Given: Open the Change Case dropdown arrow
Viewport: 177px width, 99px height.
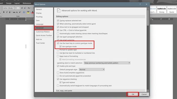Looking at the screenshot, I should point(31,8).
